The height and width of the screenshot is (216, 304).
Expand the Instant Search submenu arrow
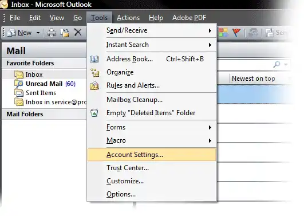(210, 45)
